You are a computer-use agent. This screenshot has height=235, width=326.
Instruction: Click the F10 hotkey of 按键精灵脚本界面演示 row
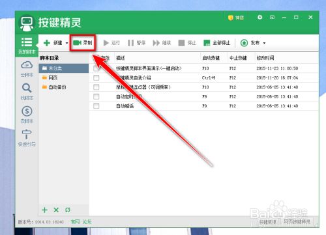(205, 68)
